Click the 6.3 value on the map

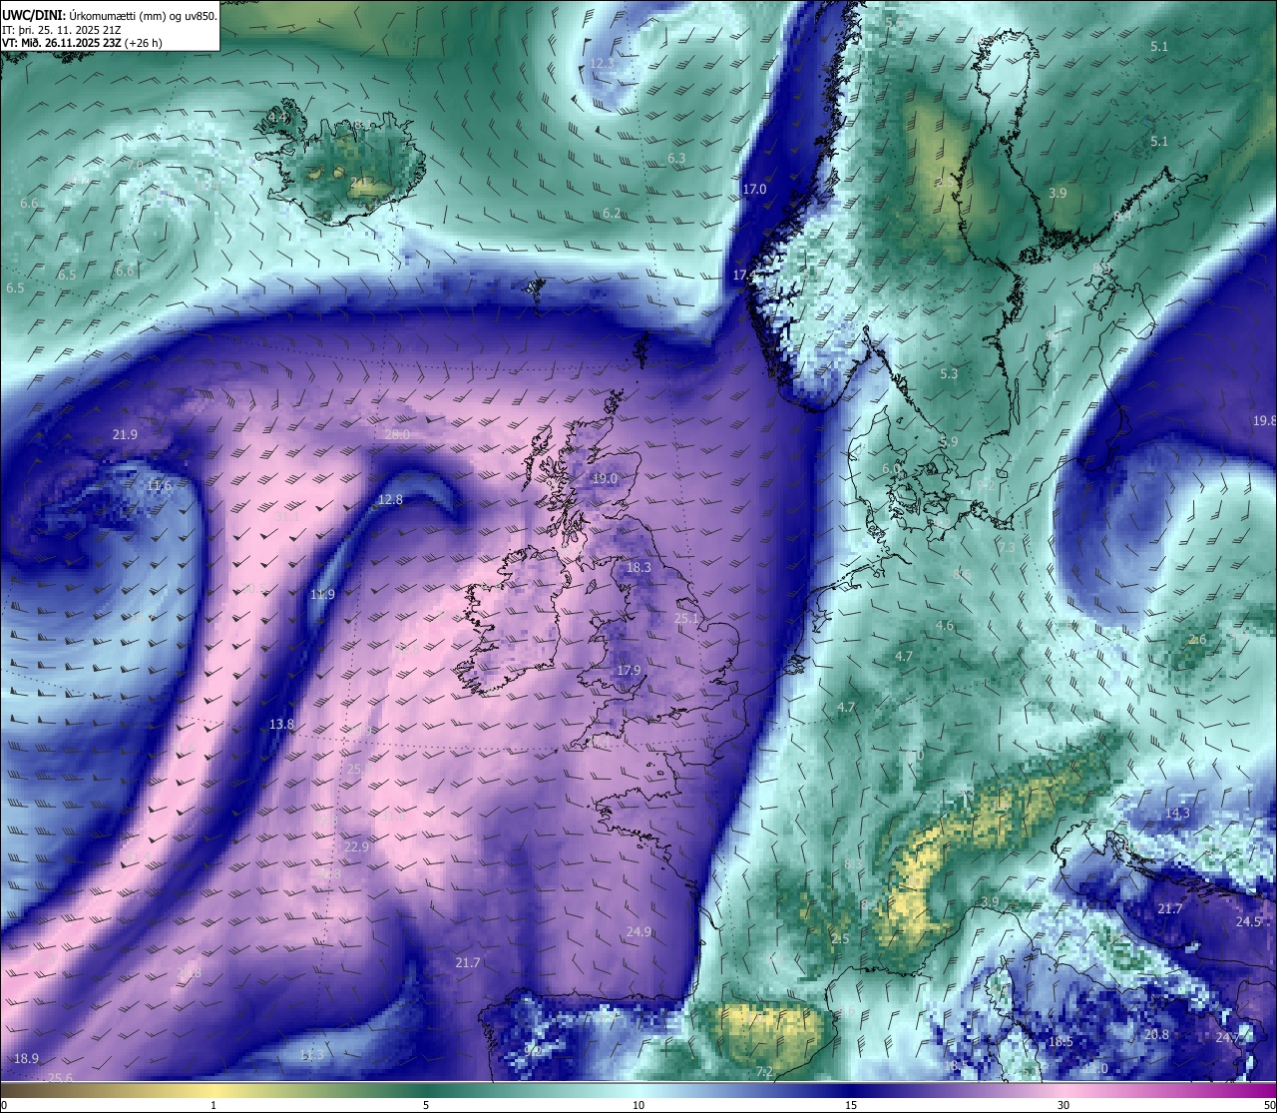[676, 158]
